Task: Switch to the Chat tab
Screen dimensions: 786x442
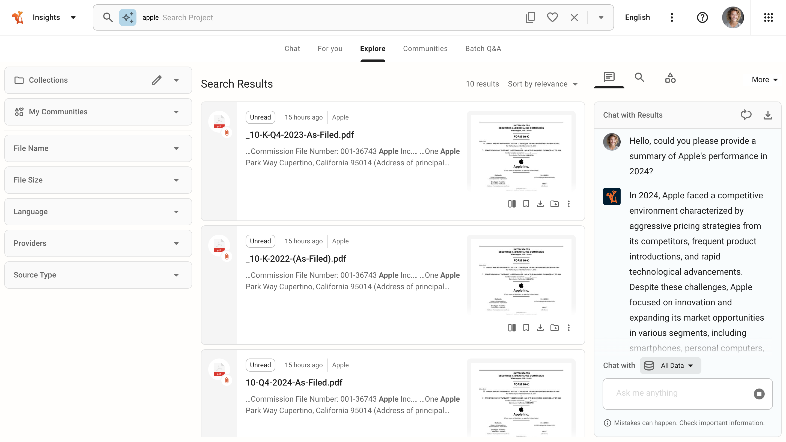Action: pyautogui.click(x=292, y=49)
